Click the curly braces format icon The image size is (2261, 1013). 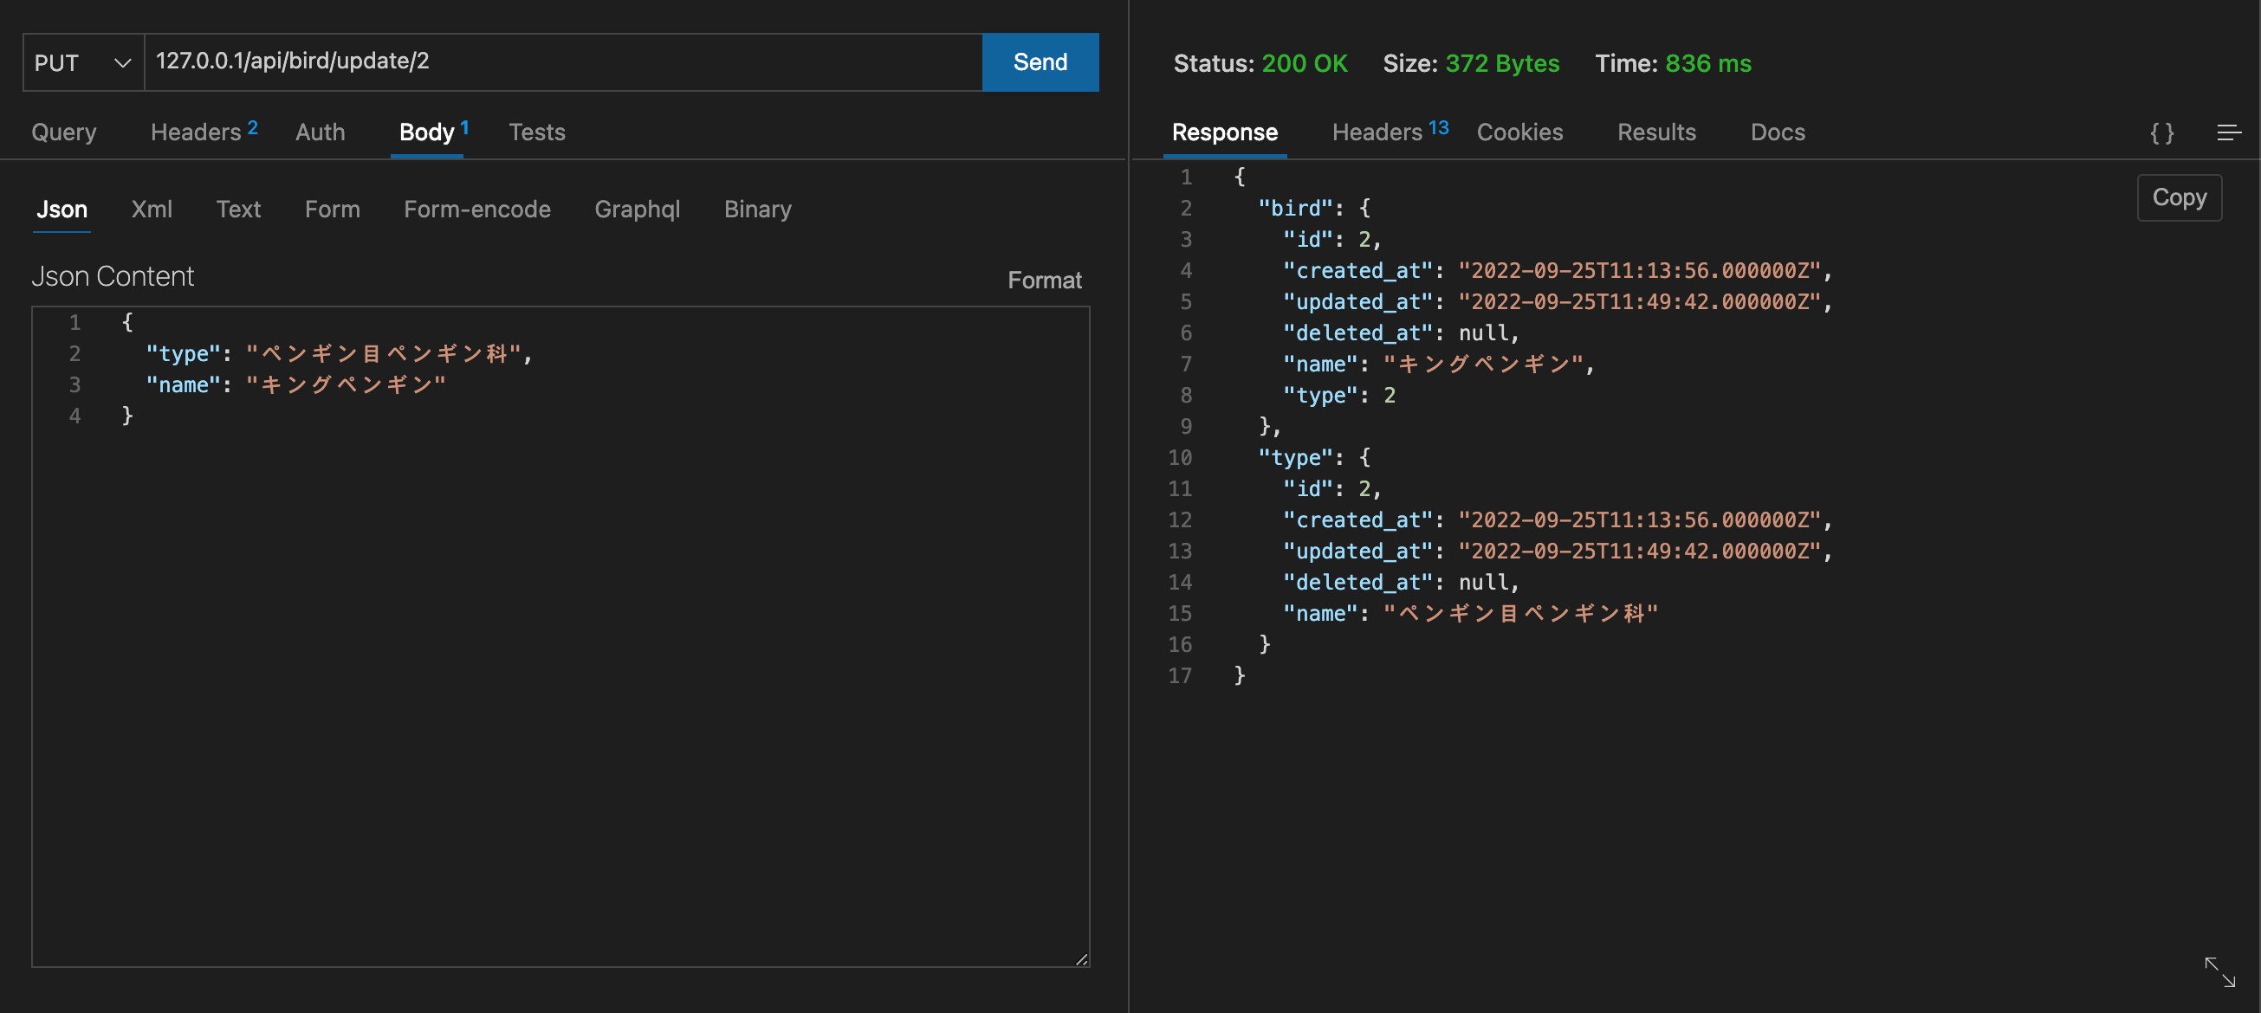[2161, 132]
